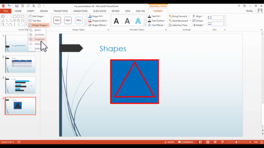Switch to Normal view icon
264x148 pixels.
click(x=200, y=142)
